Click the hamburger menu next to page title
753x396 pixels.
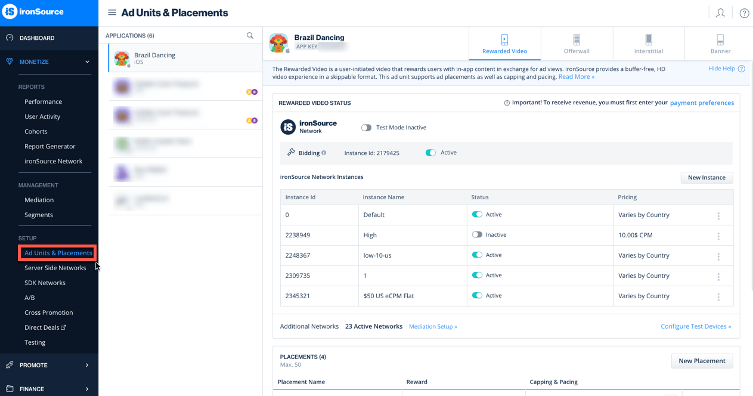point(112,12)
